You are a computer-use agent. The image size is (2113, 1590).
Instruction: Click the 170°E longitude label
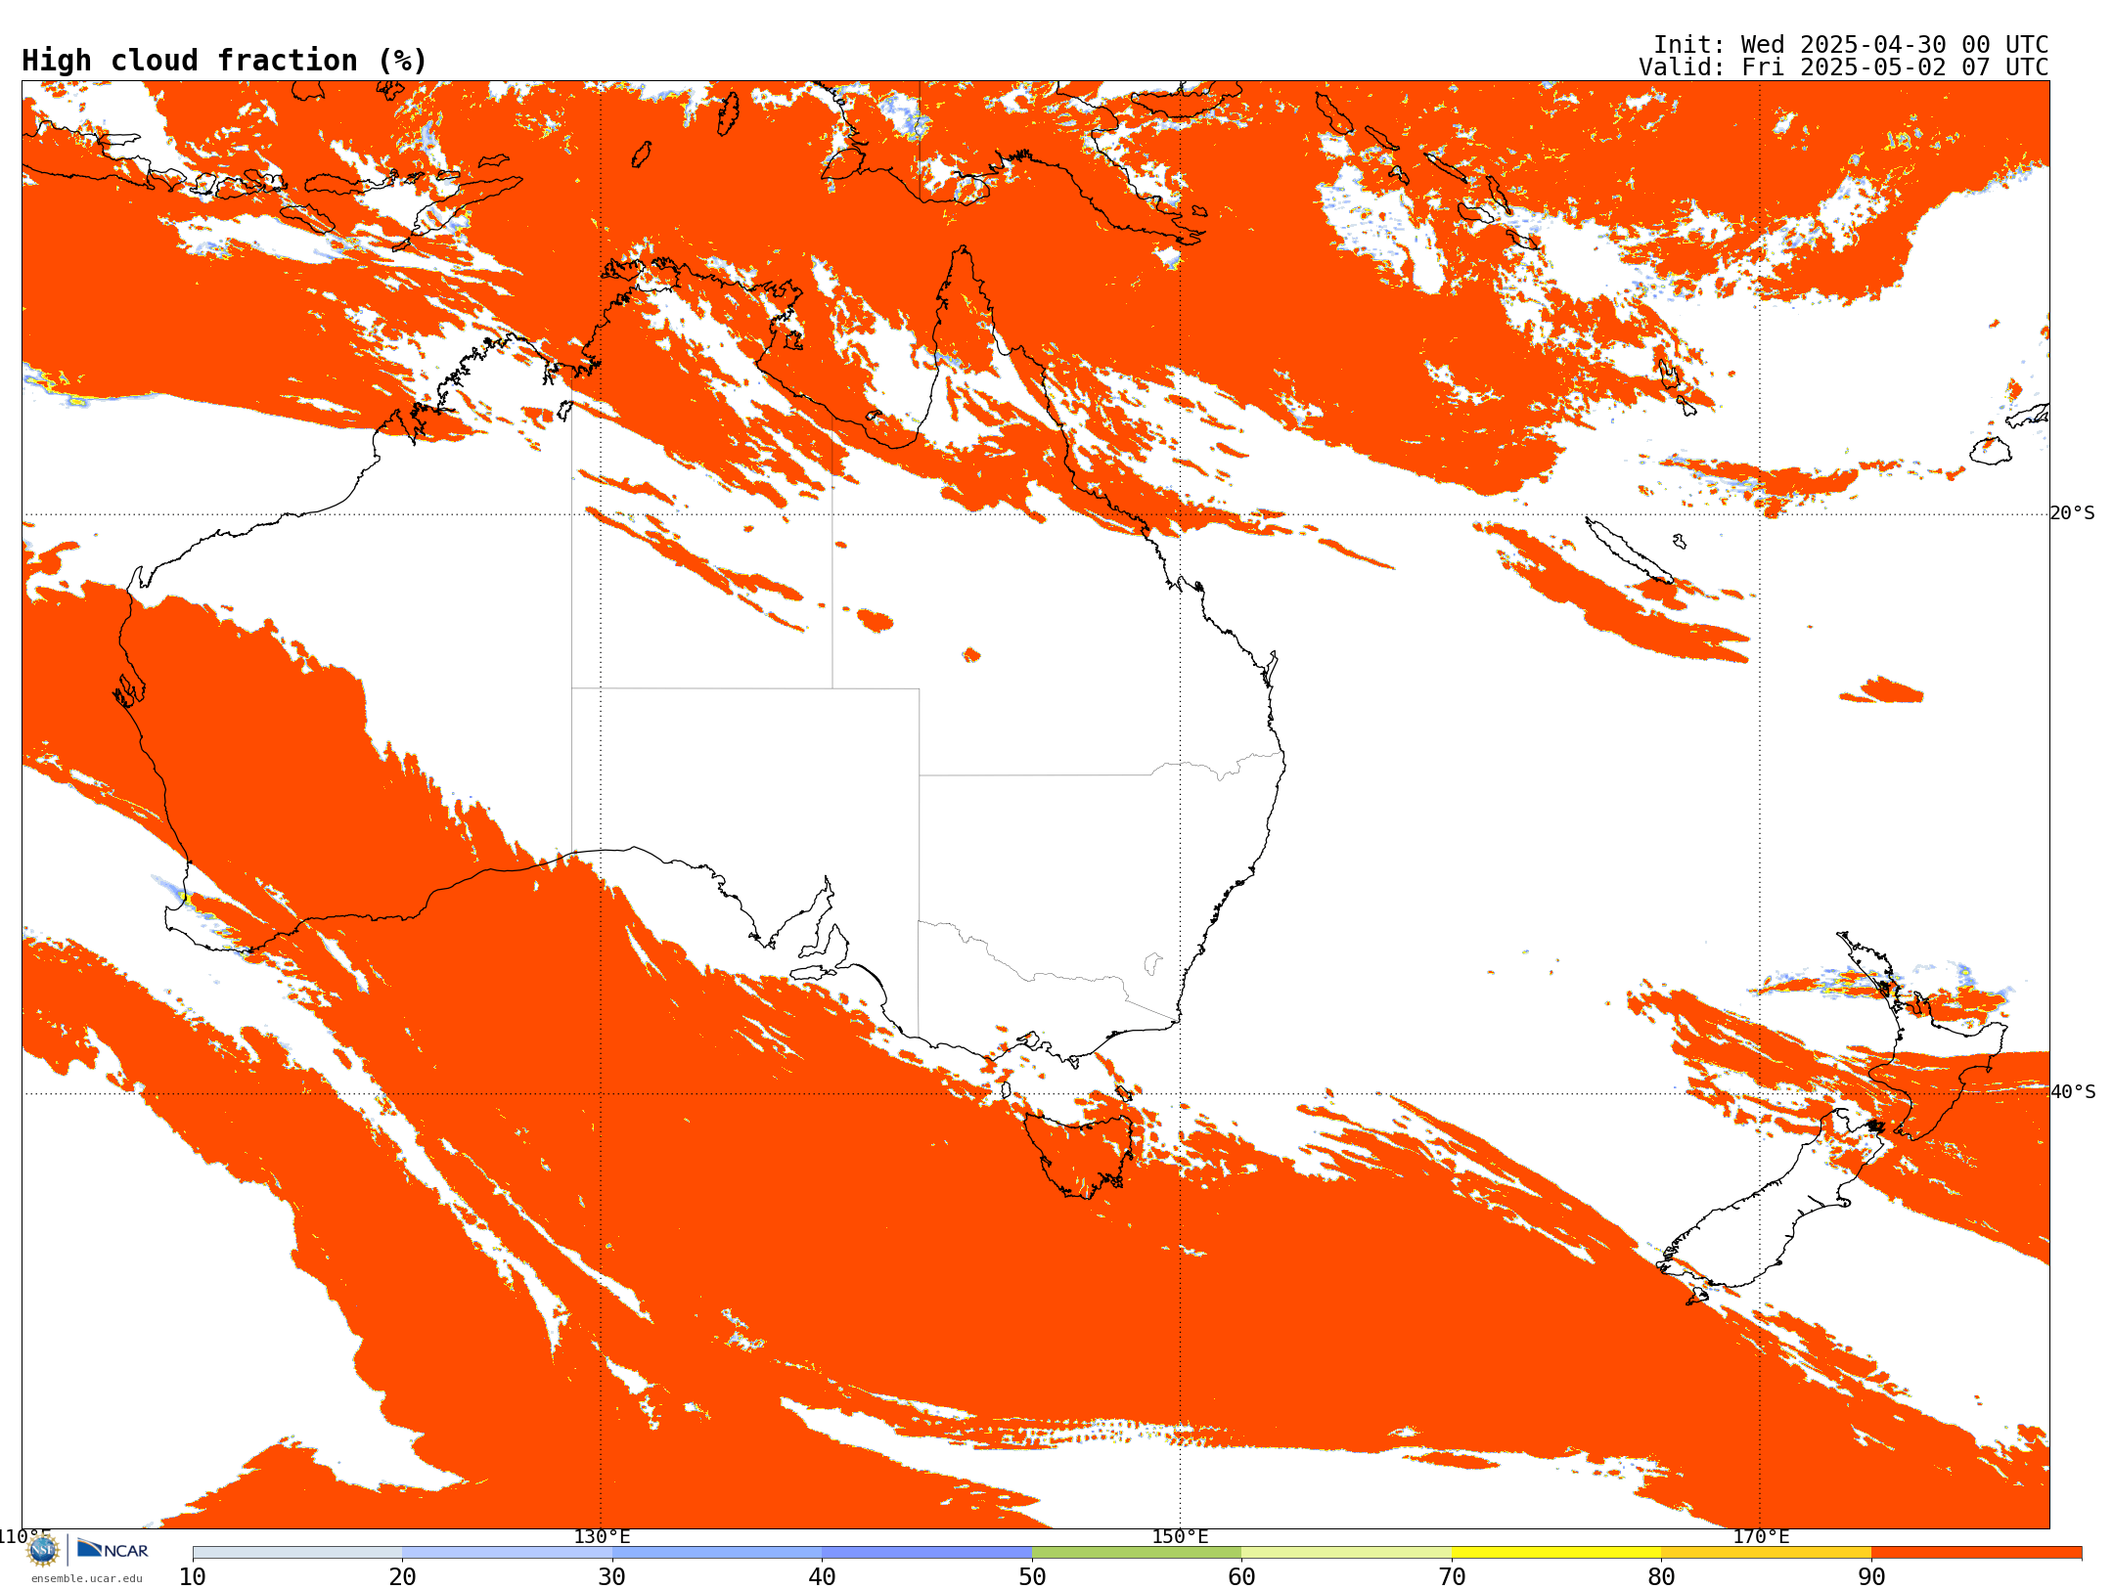tap(1761, 1537)
